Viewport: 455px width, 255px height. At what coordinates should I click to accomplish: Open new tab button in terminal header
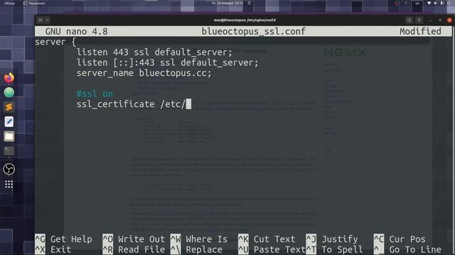coord(41,20)
